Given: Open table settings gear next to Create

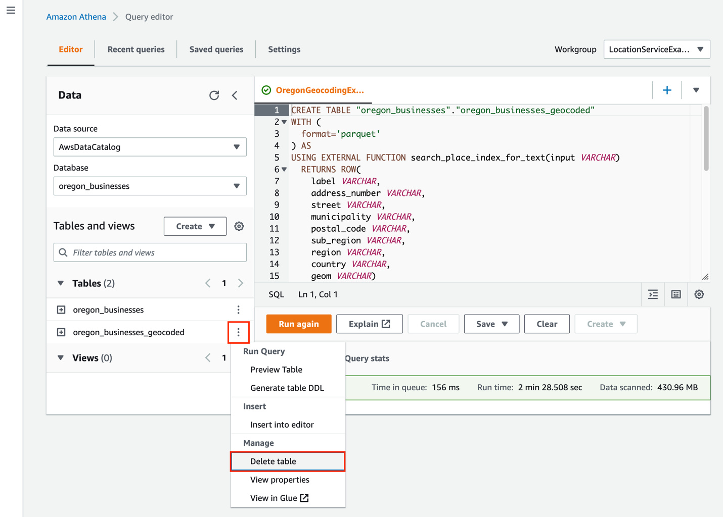Looking at the screenshot, I should click(x=239, y=226).
